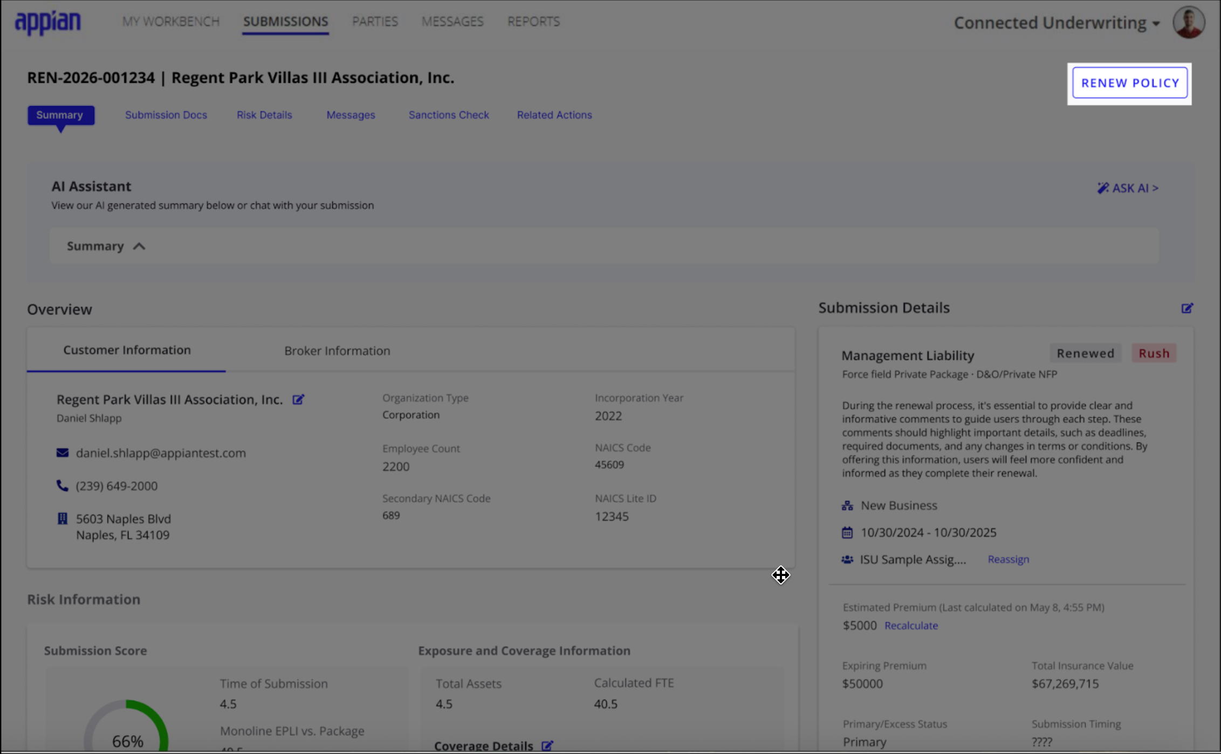Navigate to Parties
The width and height of the screenshot is (1221, 754).
coord(375,21)
